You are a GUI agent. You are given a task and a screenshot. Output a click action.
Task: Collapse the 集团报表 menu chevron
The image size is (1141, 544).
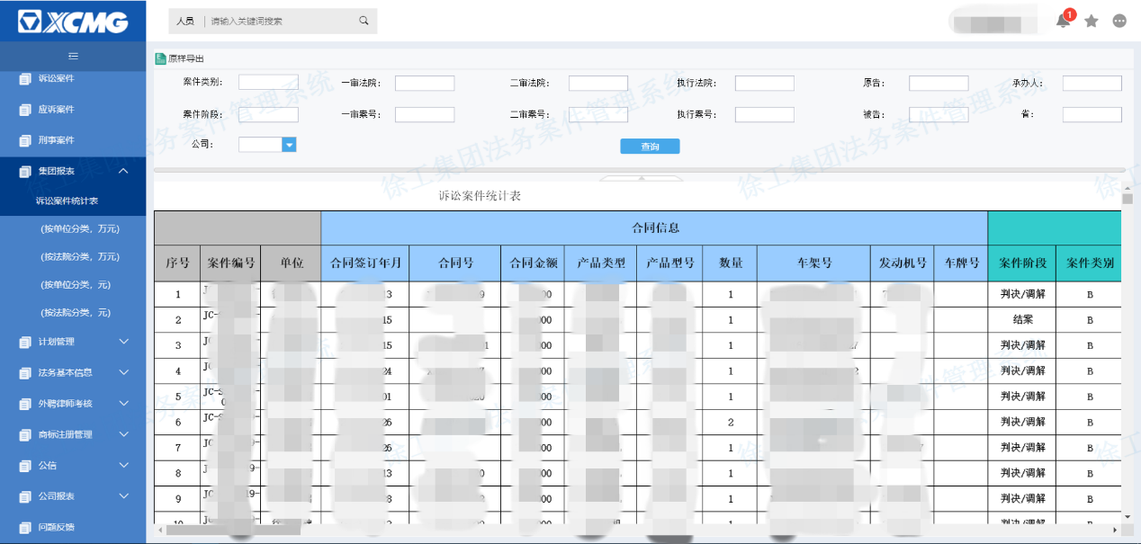123,171
